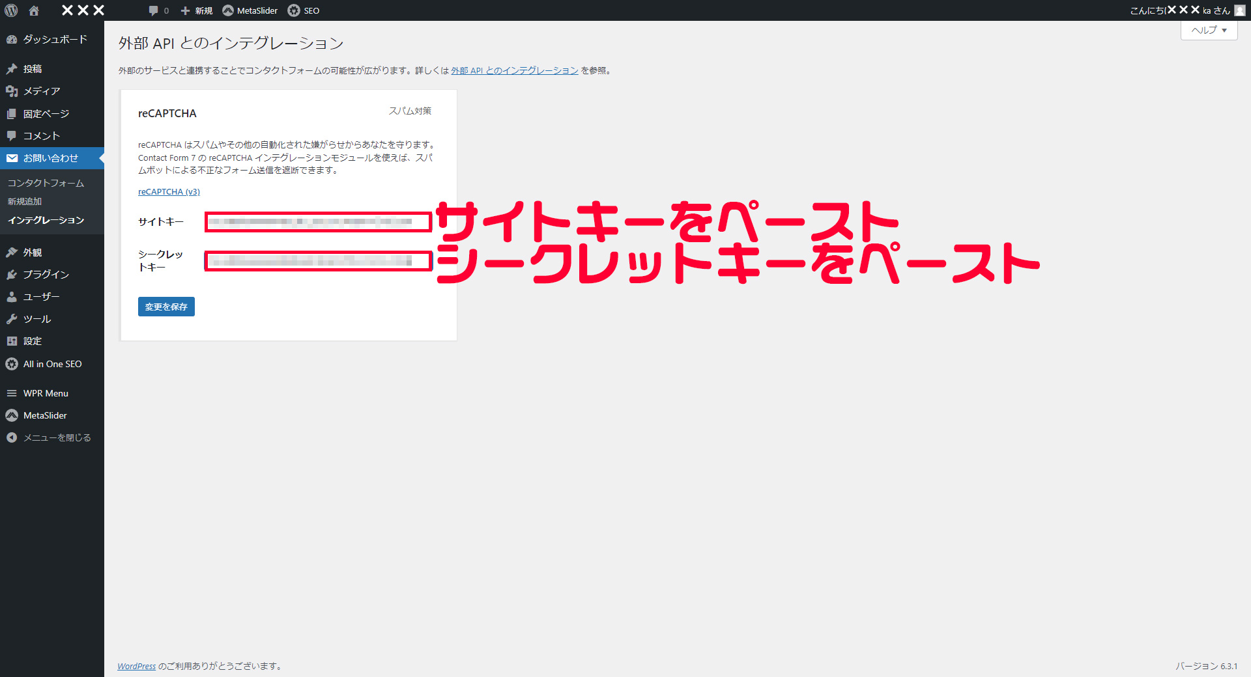Open the お問い合わせ menu
The height and width of the screenshot is (677, 1251).
coord(51,158)
